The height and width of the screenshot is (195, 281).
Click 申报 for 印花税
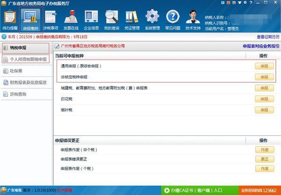(x=264, y=99)
